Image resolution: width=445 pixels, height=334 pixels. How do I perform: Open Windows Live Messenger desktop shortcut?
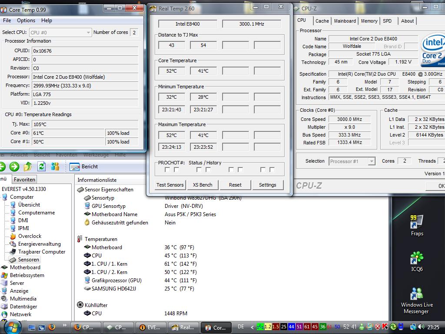pos(417,301)
